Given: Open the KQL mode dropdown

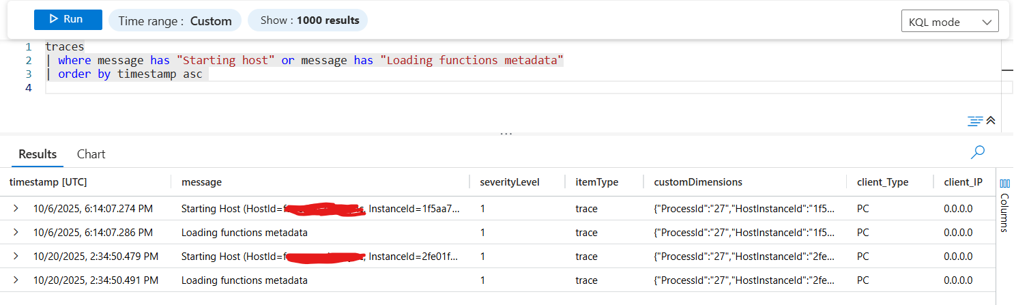Looking at the screenshot, I should tap(950, 22).
